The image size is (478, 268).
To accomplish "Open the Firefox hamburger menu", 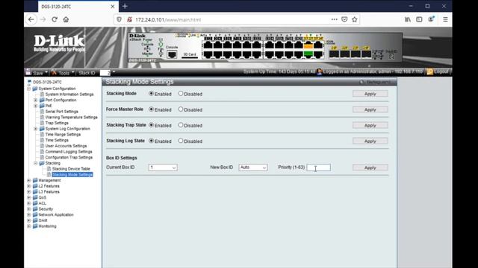I will tap(445, 19).
